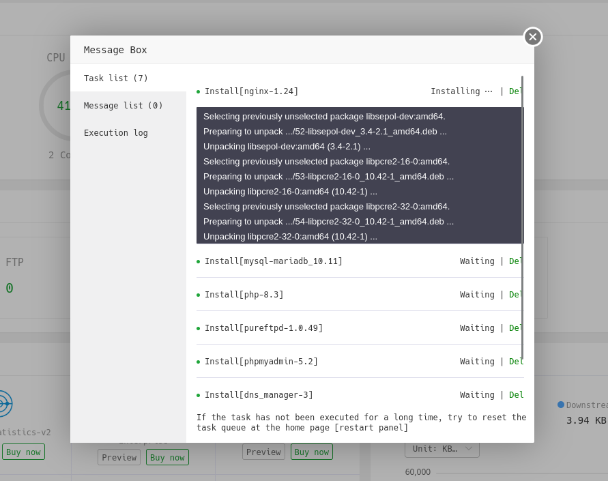This screenshot has height=481, width=608.
Task: Click the leftmost Buy now button
Action: pyautogui.click(x=23, y=452)
